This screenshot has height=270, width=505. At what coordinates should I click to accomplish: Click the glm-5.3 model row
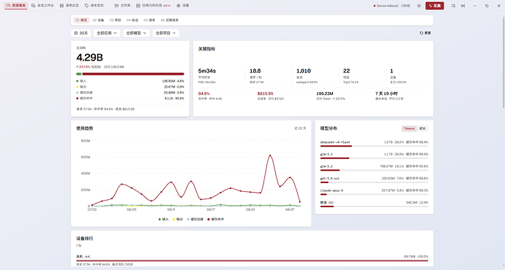coord(374,155)
